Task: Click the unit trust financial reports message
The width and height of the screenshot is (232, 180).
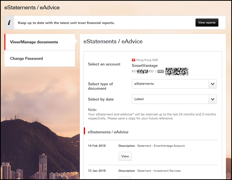Action: [x=66, y=23]
